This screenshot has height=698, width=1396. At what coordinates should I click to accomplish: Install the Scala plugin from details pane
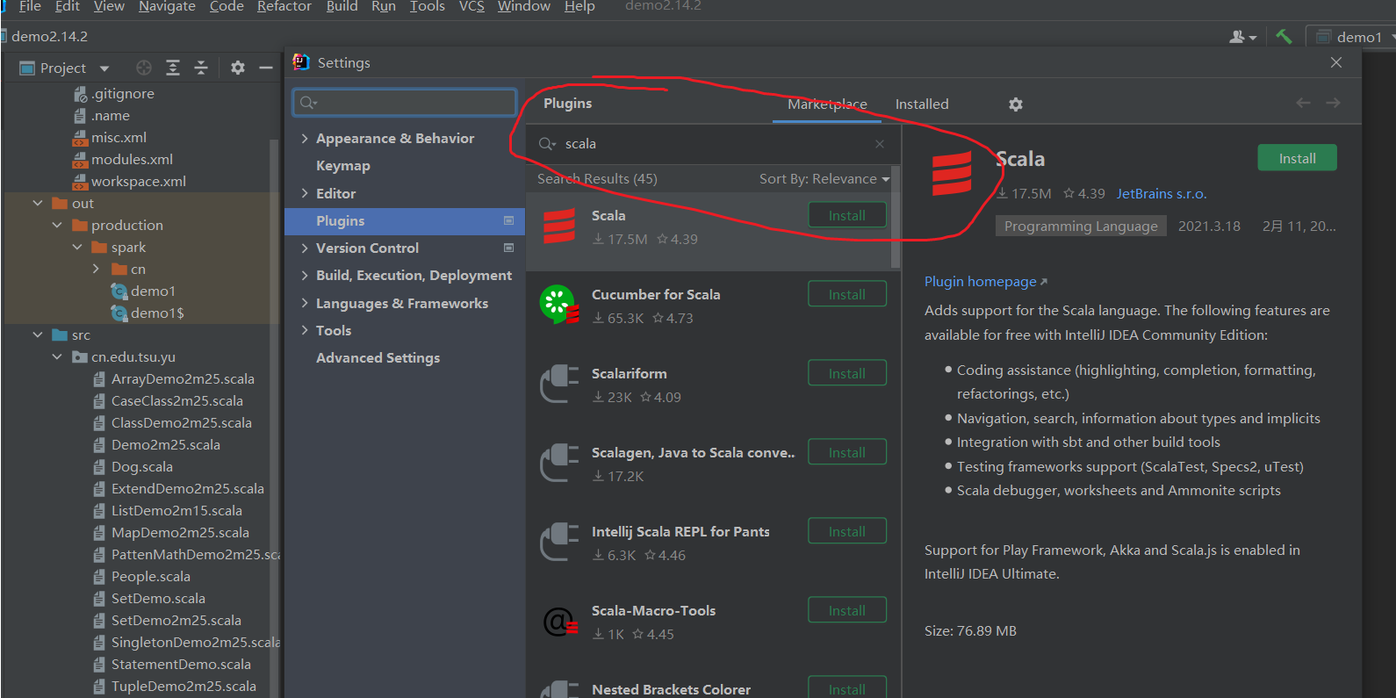[1297, 158]
